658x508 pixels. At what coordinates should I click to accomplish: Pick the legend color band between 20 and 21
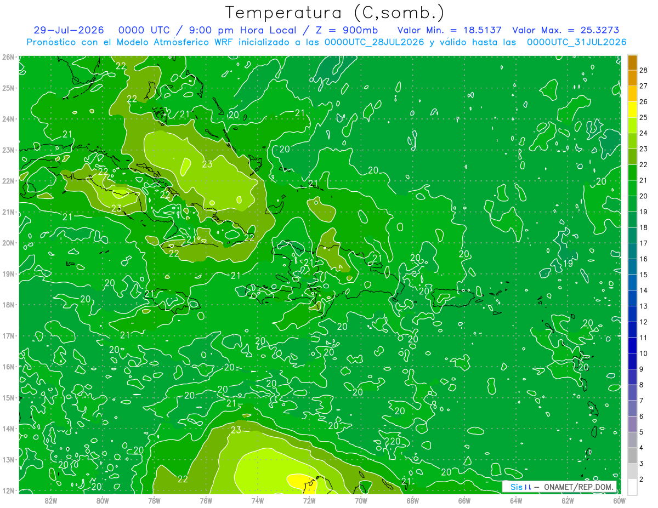pyautogui.click(x=632, y=189)
